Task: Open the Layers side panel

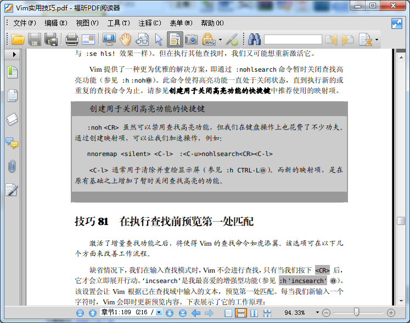Action: [12, 119]
